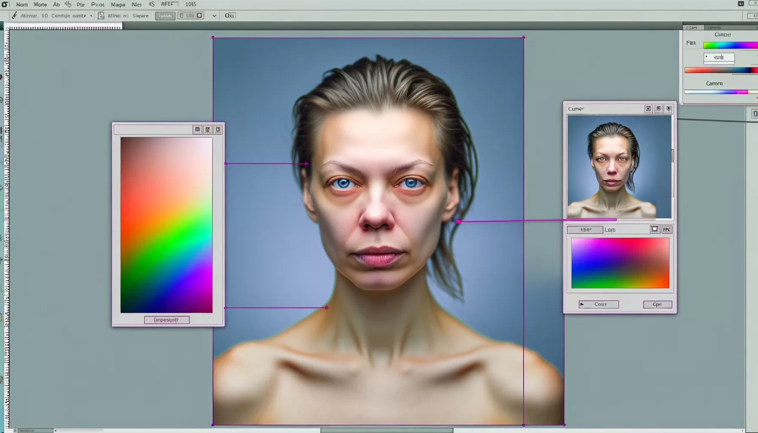Select the brush tool icon in options bar

[14, 16]
